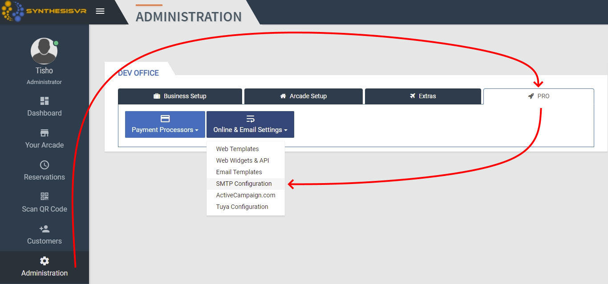Image resolution: width=608 pixels, height=284 pixels.
Task: Open the Customers section
Action: [x=45, y=235]
